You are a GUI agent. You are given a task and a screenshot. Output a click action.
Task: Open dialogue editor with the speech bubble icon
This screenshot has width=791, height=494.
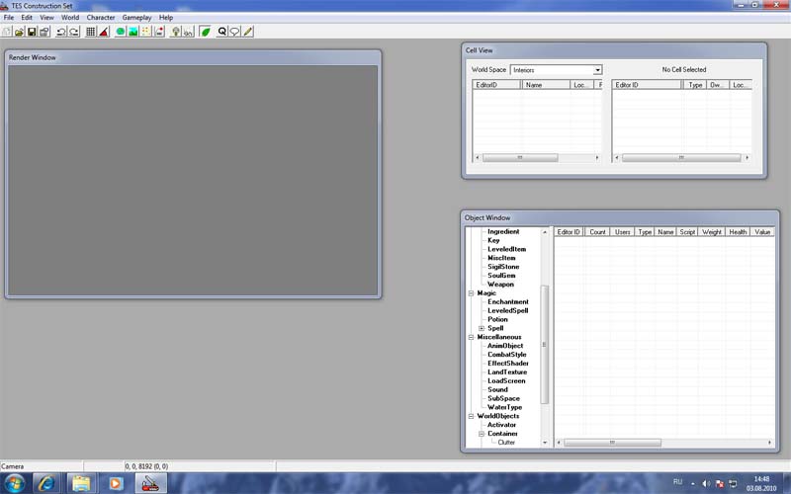tap(234, 32)
